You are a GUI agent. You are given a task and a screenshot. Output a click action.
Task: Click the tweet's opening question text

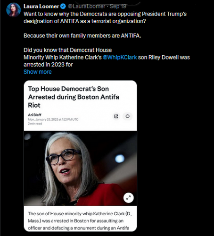[105, 17]
